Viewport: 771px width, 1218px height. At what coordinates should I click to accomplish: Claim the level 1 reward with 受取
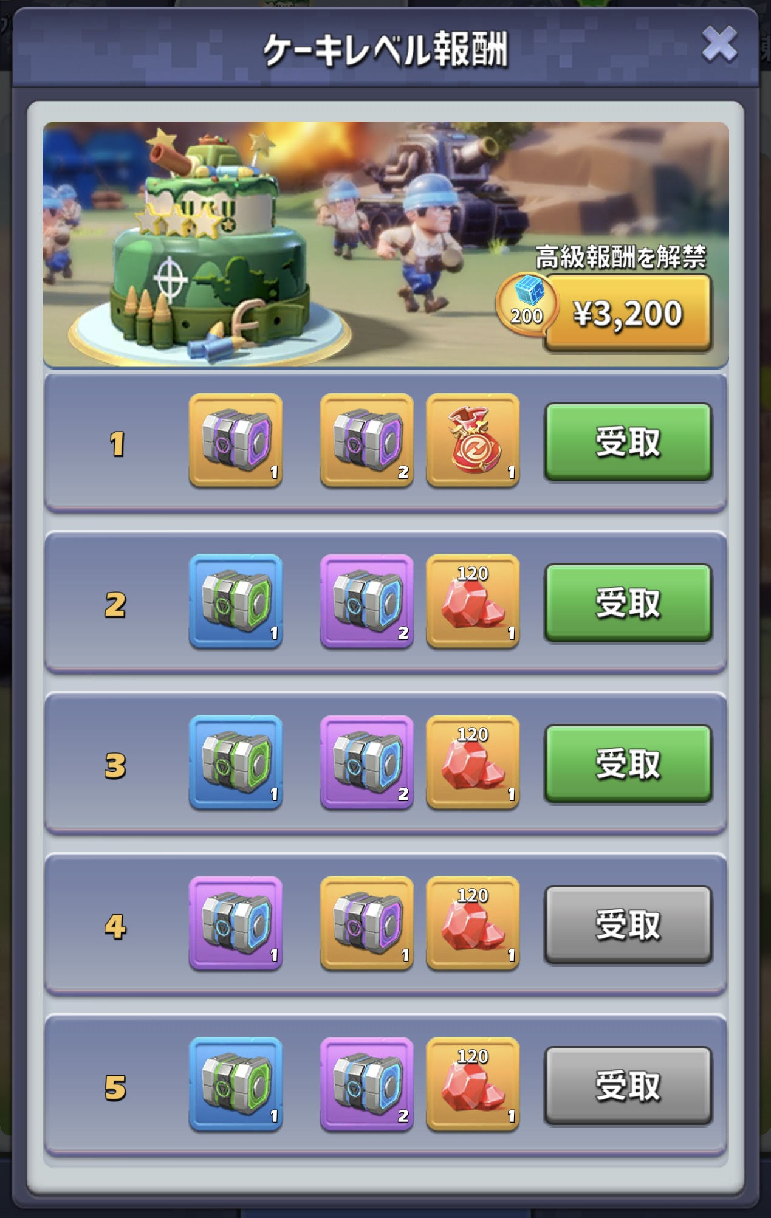[x=628, y=442]
